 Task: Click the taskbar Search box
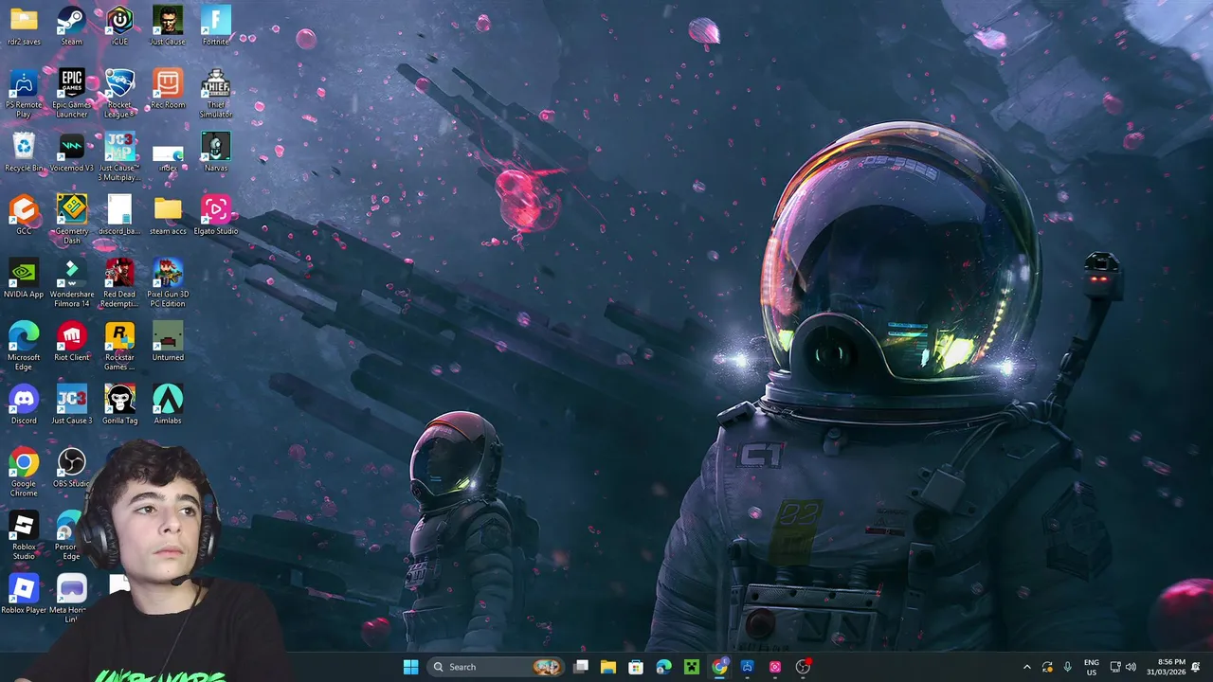click(x=496, y=667)
